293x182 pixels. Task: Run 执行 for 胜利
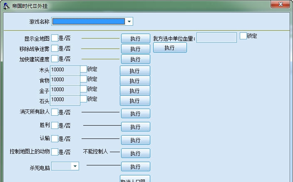(136, 127)
